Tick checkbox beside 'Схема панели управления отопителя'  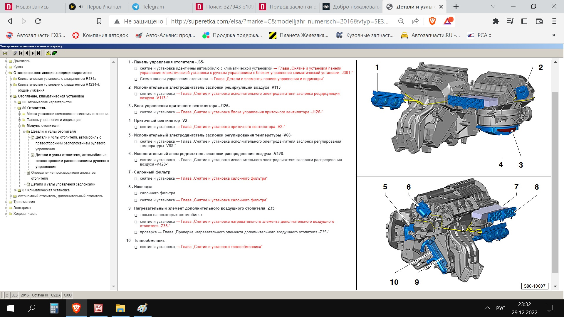pos(136,79)
